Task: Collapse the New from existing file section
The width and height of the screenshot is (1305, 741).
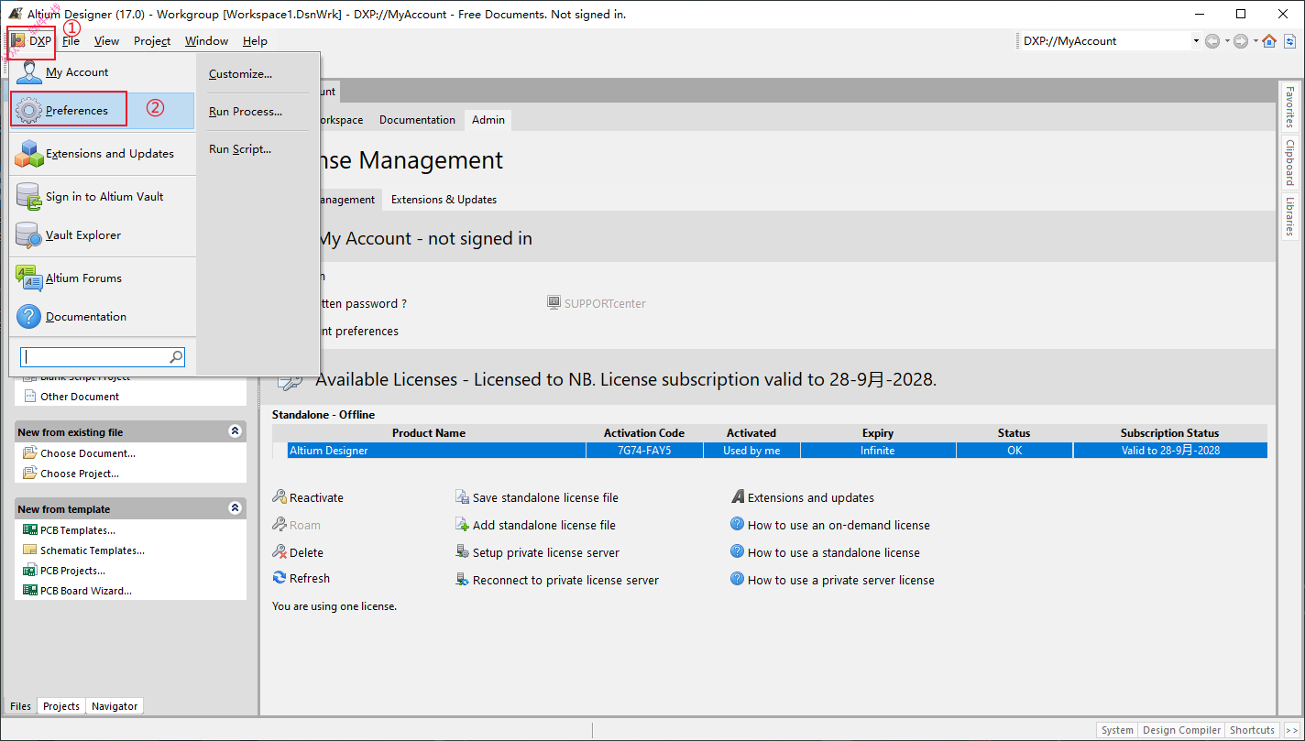Action: pos(235,431)
